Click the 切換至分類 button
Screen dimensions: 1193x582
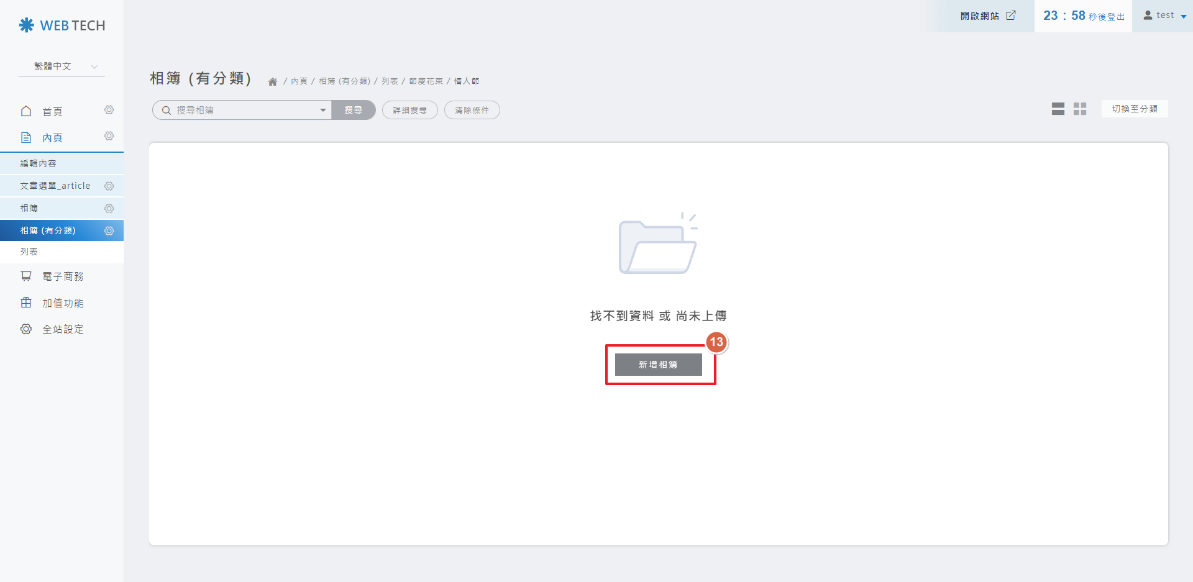pos(1134,109)
